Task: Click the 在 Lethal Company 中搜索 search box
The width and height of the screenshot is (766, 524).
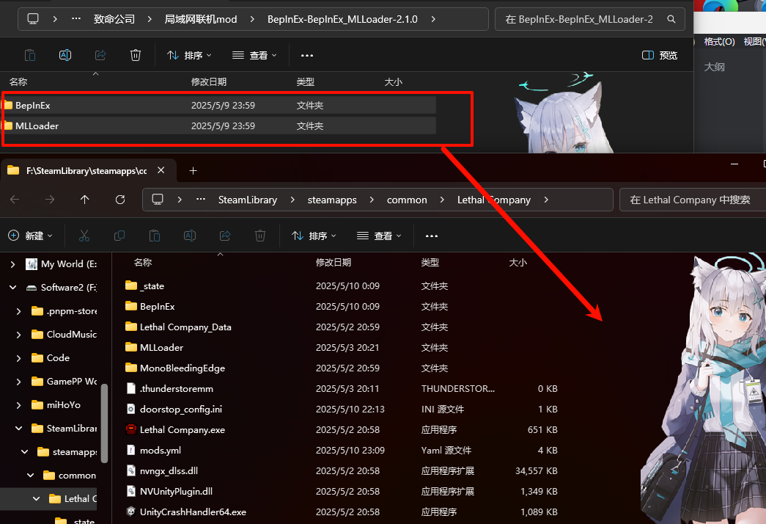Action: click(690, 200)
